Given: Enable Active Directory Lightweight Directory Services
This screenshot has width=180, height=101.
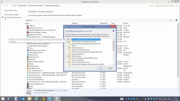Looking at the screenshot, I should click(x=69, y=44).
